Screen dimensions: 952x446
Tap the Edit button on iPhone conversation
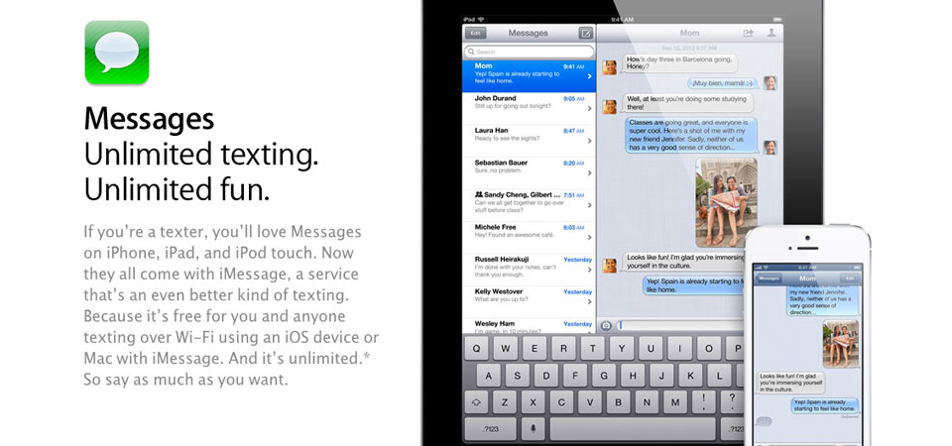coord(850,279)
